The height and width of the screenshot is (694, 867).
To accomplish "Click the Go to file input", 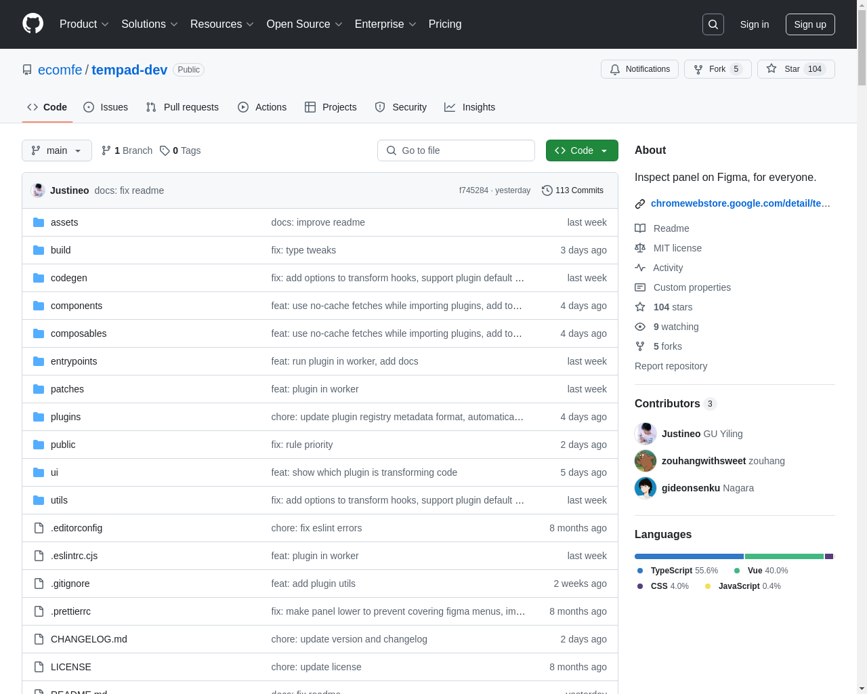I will click(456, 150).
